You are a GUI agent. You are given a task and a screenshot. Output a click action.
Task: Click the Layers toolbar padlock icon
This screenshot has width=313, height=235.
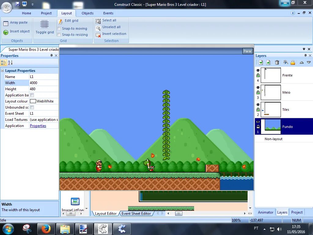point(293,62)
